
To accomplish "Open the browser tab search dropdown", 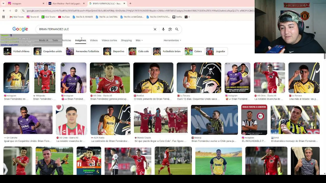I will coord(3,4).
